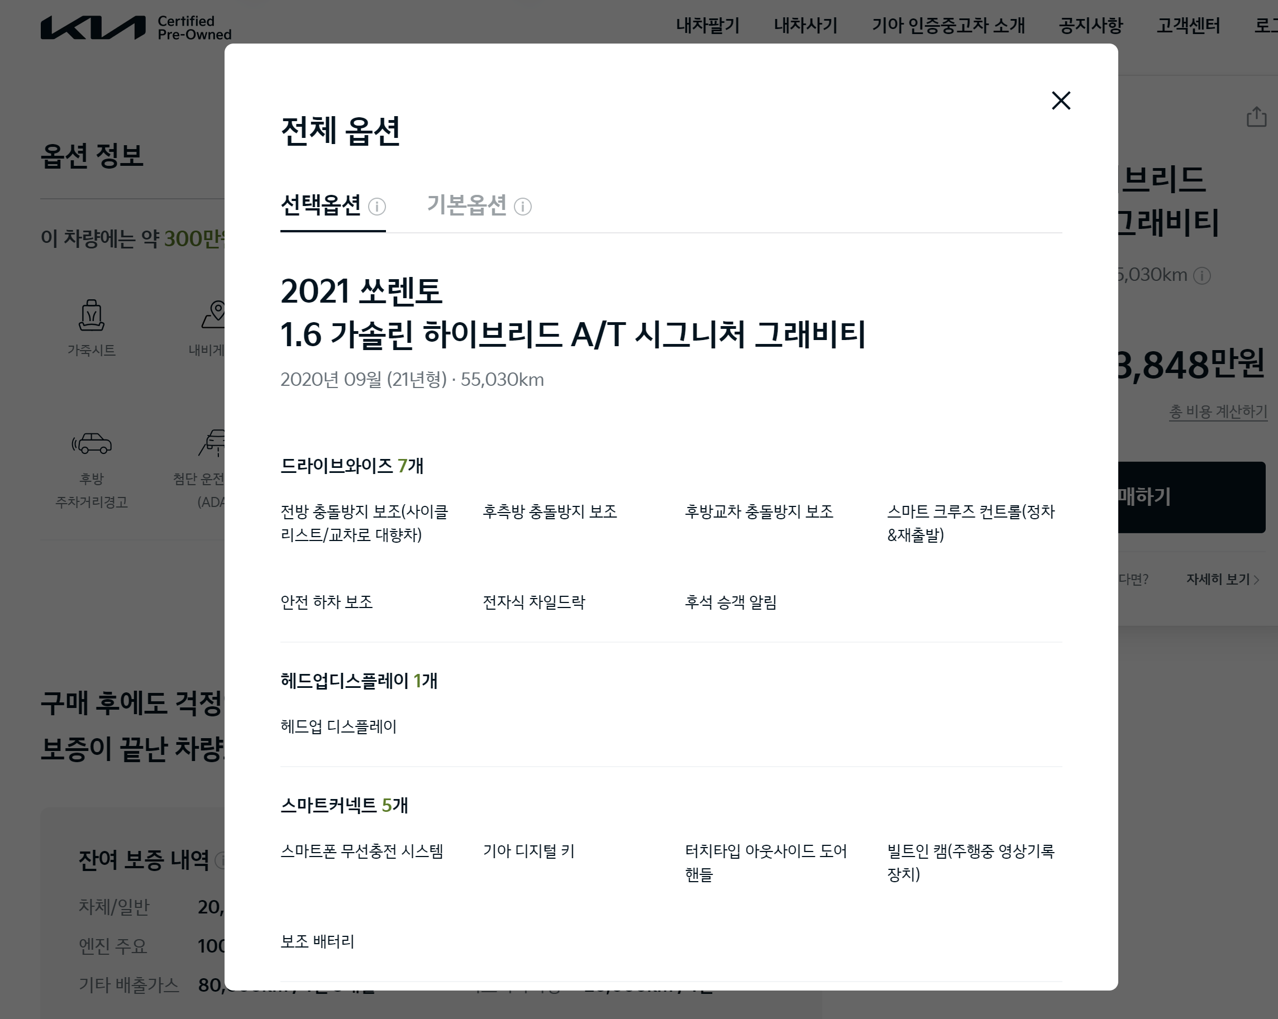1278x1019 pixels.
Task: Click the 자세히 보기 link
Action: tap(1222, 579)
